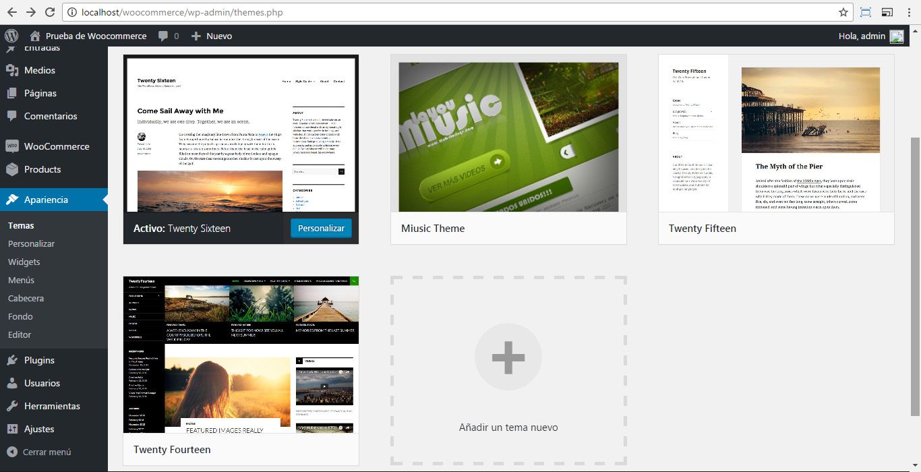The height and width of the screenshot is (472, 921).
Task: Reload the page in the browser
Action: pyautogui.click(x=49, y=12)
